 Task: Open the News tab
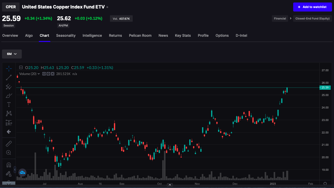click(x=163, y=35)
